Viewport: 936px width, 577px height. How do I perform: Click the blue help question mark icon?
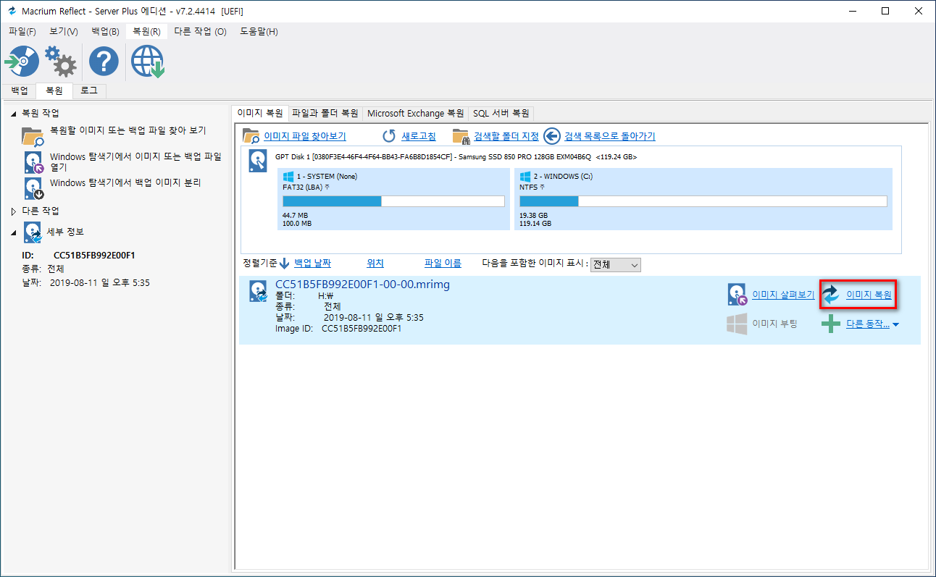104,62
